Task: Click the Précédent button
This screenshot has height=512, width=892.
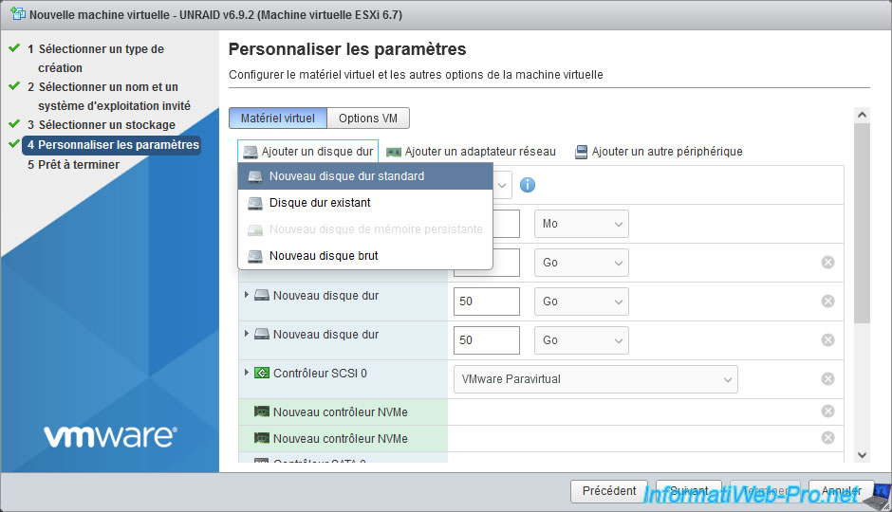Action: click(608, 491)
